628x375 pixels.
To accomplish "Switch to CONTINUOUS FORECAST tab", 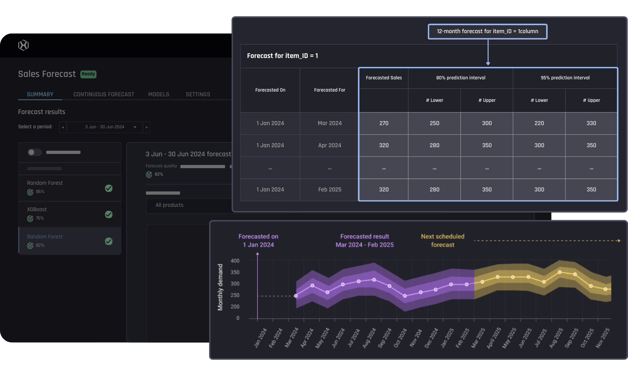I will coord(104,94).
